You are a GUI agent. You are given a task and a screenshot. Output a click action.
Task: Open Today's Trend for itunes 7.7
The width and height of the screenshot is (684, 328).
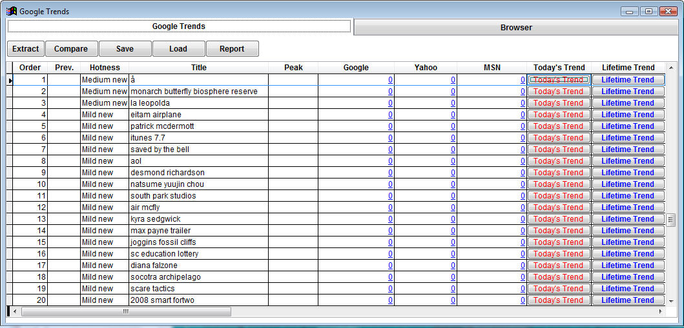coord(559,138)
